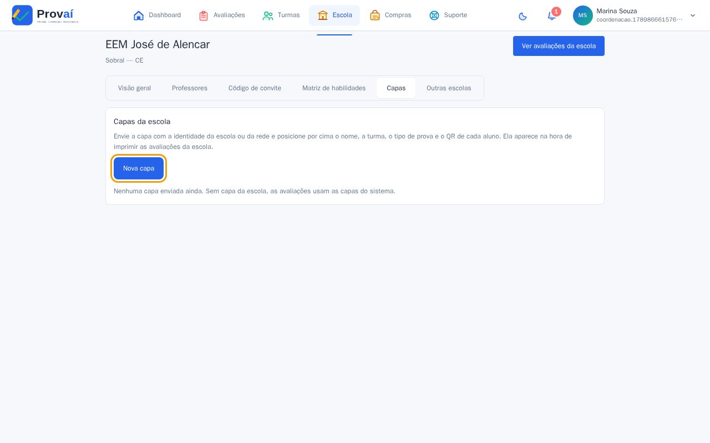Select the Avaliações clipboard icon

pos(204,16)
